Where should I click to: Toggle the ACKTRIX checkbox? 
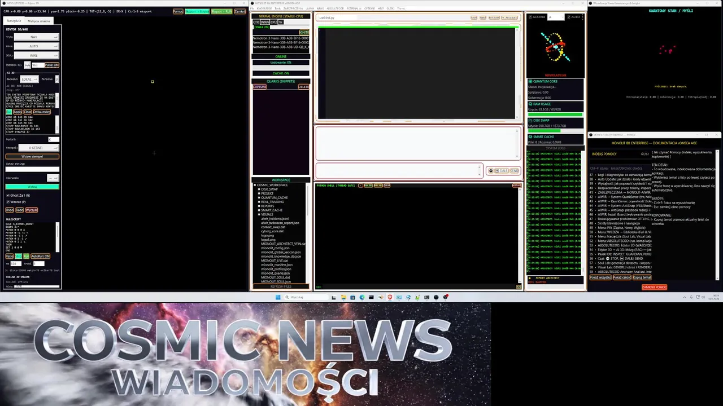530,17
